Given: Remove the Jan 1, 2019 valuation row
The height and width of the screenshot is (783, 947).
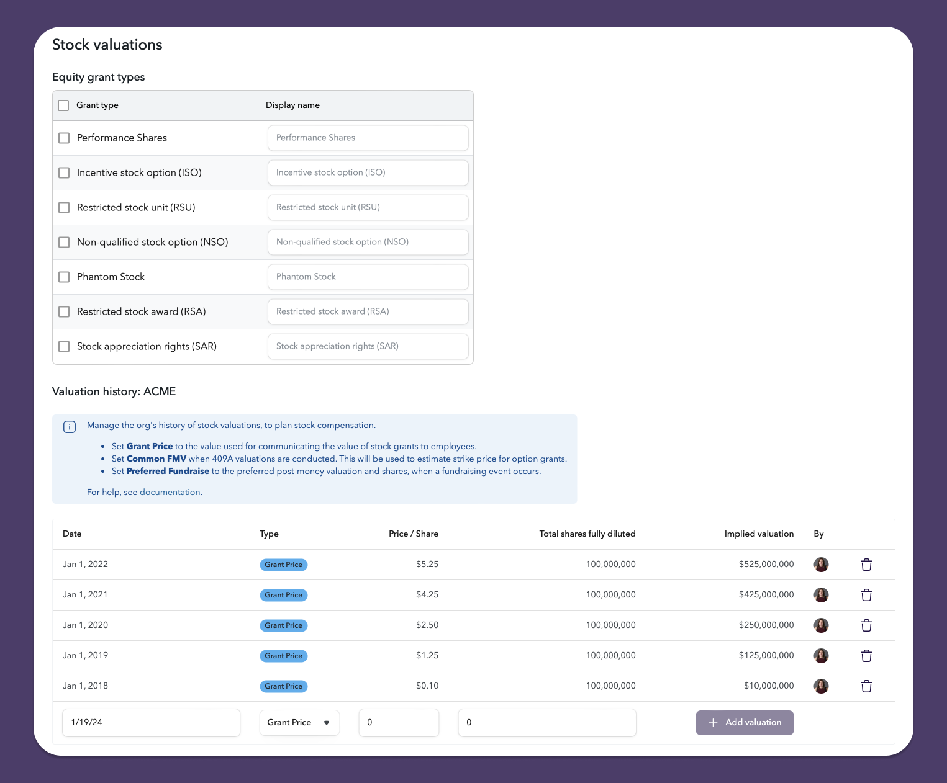Looking at the screenshot, I should [866, 655].
